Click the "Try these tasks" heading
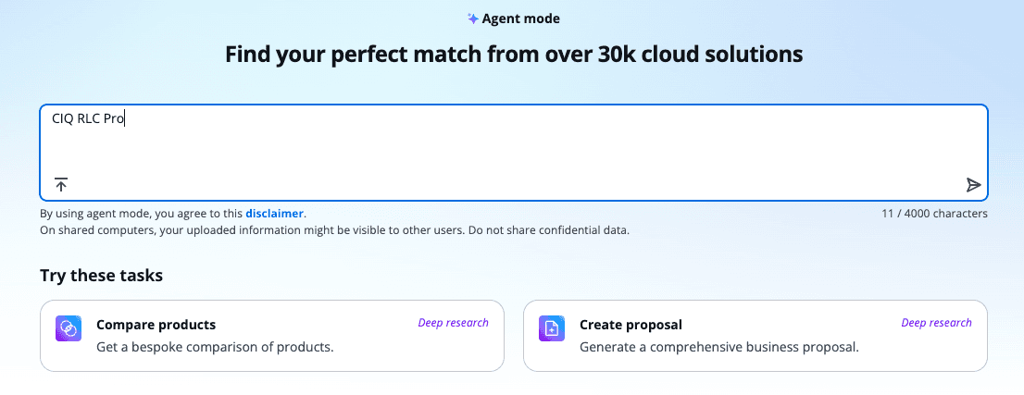The width and height of the screenshot is (1024, 395). [101, 275]
